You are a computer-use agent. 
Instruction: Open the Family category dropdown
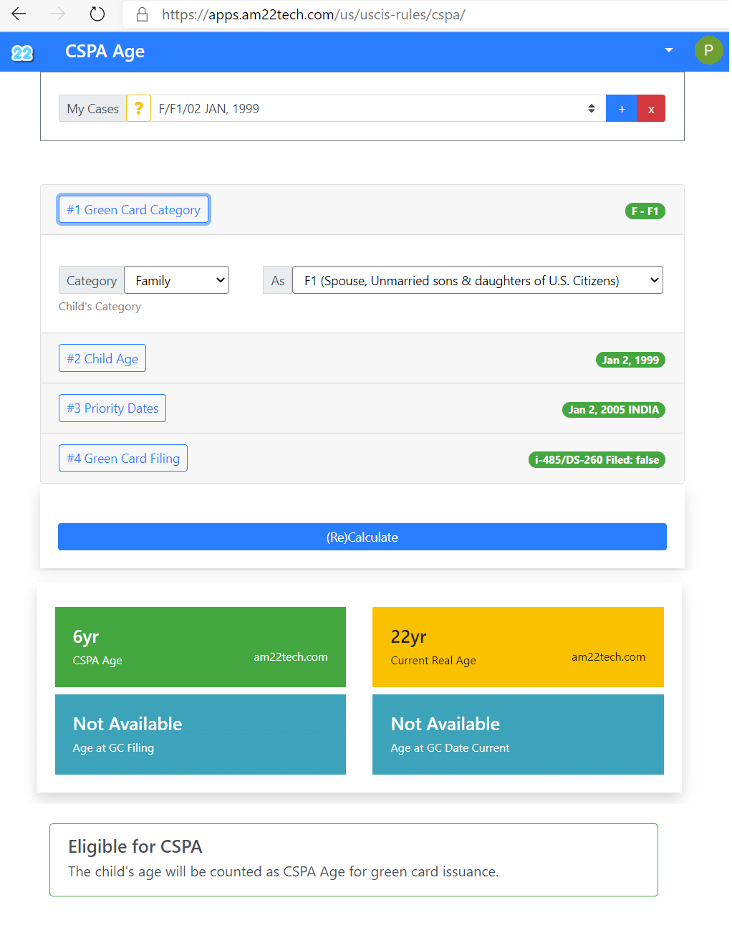[x=176, y=280]
